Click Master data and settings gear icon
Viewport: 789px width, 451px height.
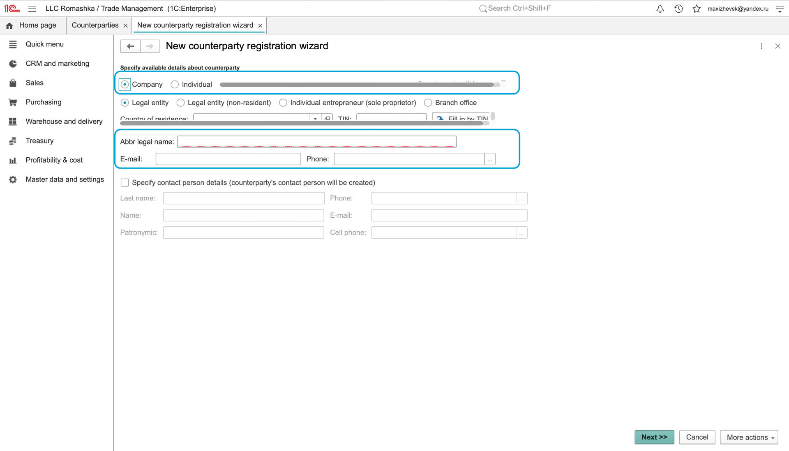click(13, 179)
